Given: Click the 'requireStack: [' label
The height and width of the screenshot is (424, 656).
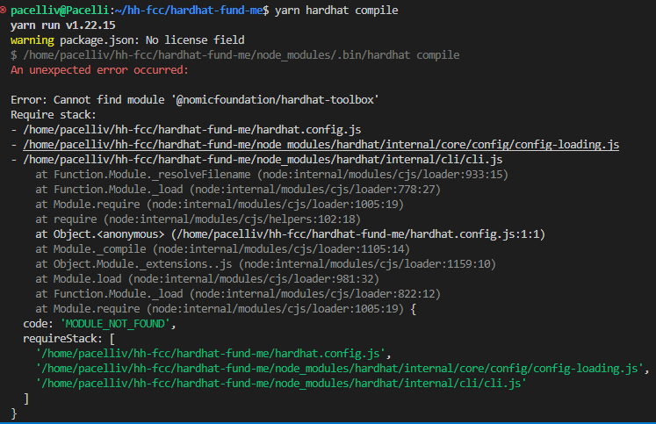Looking at the screenshot, I should pos(69,339).
